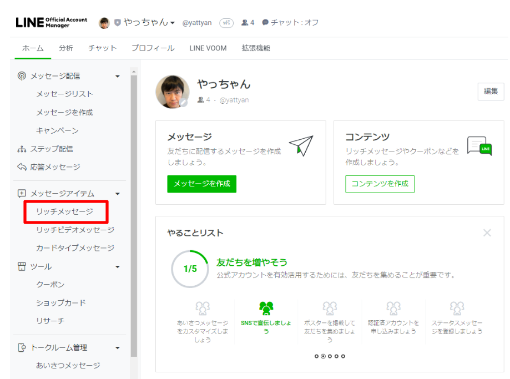Click the ツール shop icon
This screenshot has height=379, width=510.
22,266
